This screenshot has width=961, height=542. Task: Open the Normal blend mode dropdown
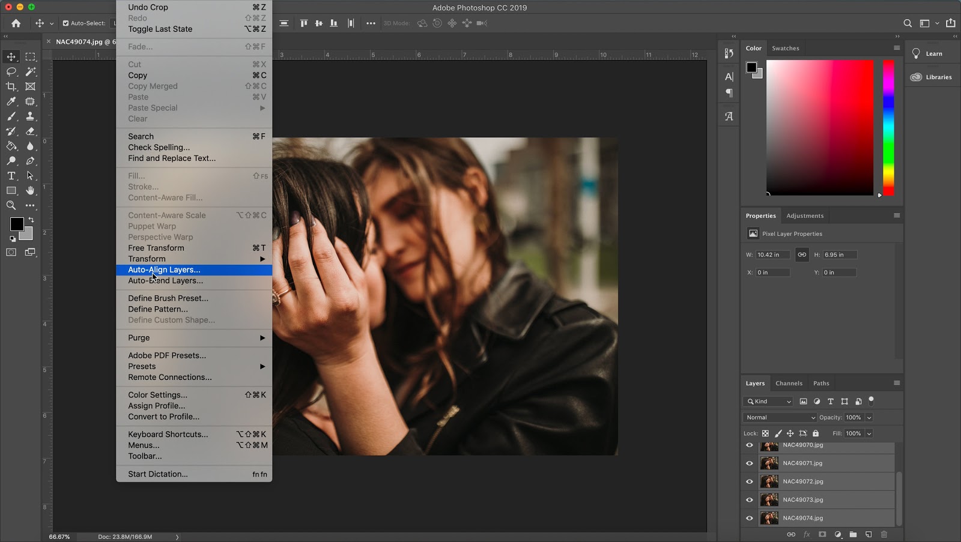[x=780, y=417]
